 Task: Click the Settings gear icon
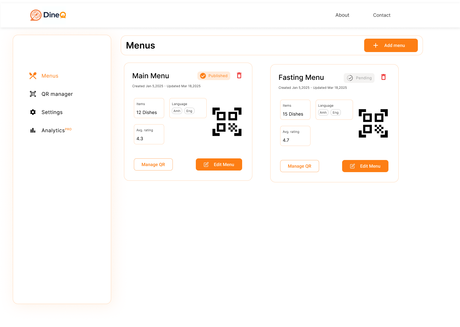(x=33, y=112)
